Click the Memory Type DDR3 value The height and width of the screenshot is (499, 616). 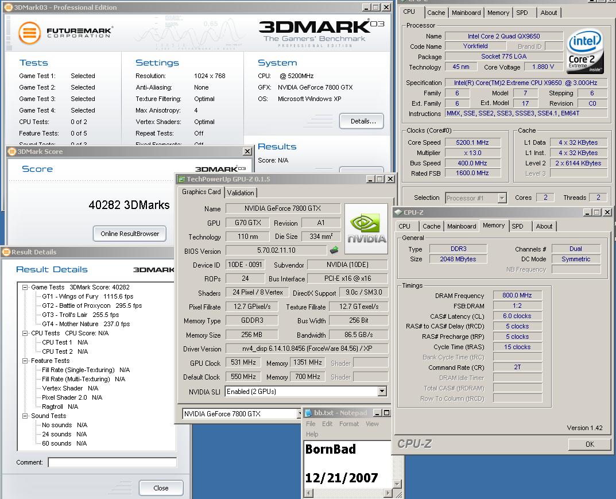click(x=458, y=249)
